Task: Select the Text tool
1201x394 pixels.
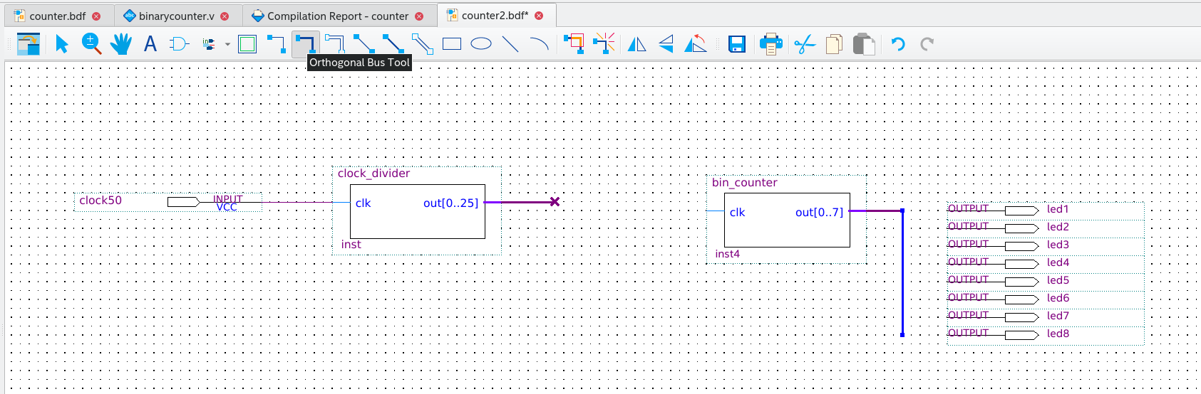Action: [150, 44]
